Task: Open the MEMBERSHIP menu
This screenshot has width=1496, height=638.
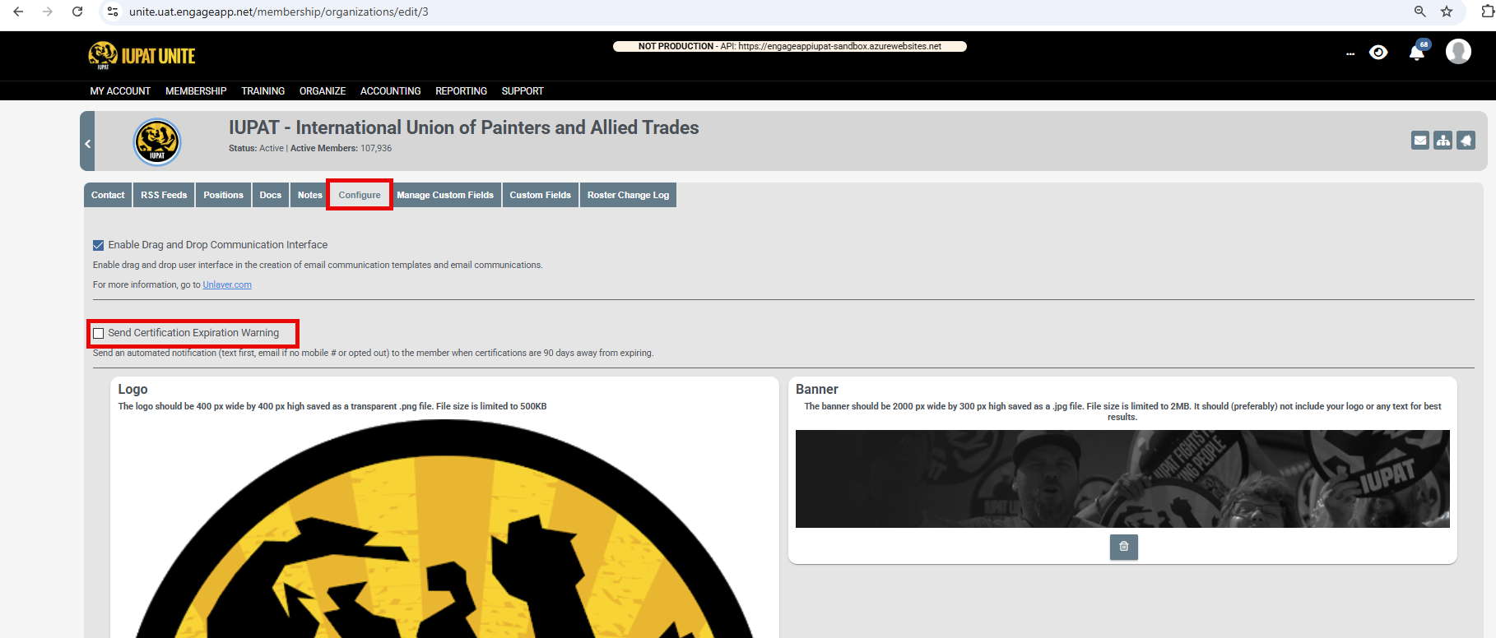Action: [196, 91]
